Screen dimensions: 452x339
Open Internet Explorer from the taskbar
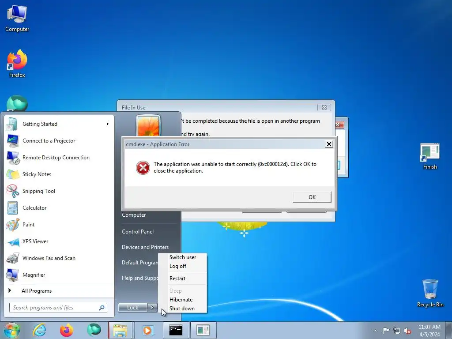(39, 330)
